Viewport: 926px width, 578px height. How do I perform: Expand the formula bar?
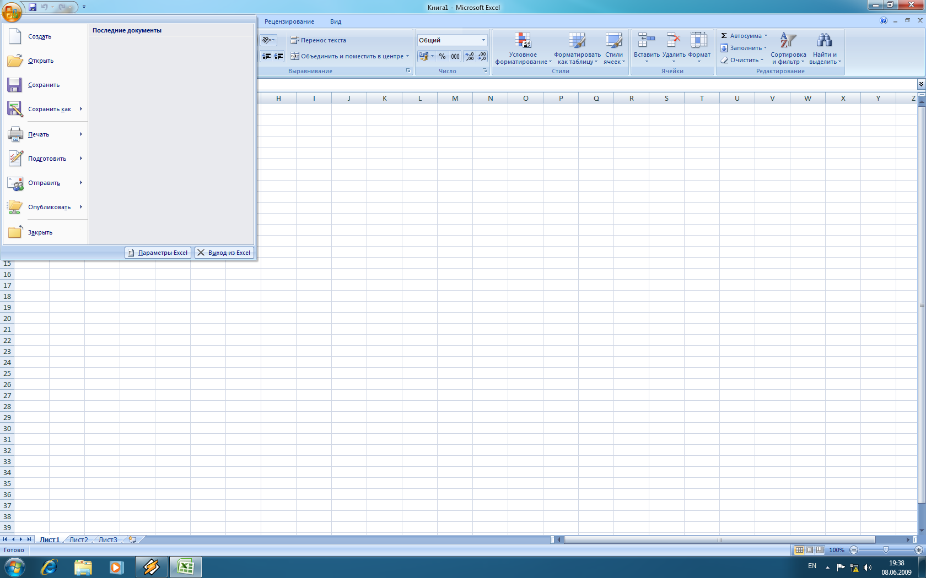coord(921,84)
